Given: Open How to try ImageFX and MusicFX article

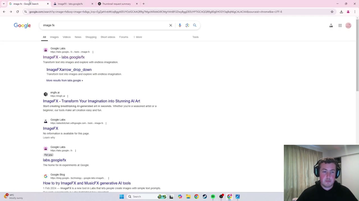Looking at the screenshot, I should tap(87, 183).
